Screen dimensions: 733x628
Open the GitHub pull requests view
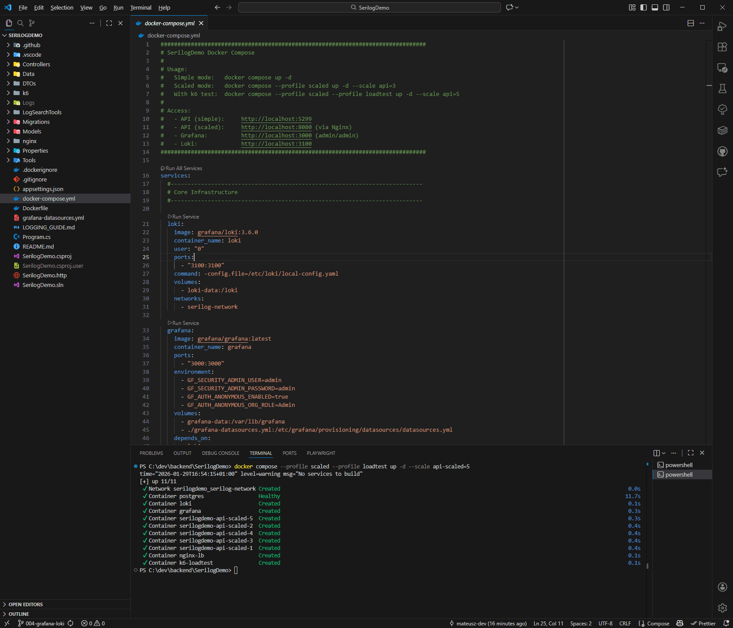pyautogui.click(x=723, y=151)
